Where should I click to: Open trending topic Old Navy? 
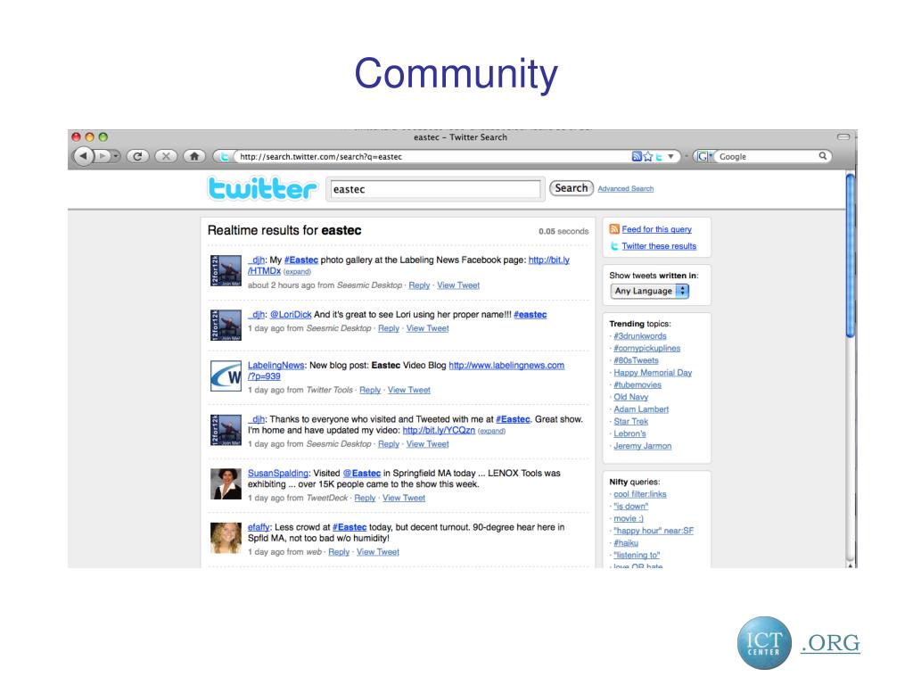tap(630, 397)
